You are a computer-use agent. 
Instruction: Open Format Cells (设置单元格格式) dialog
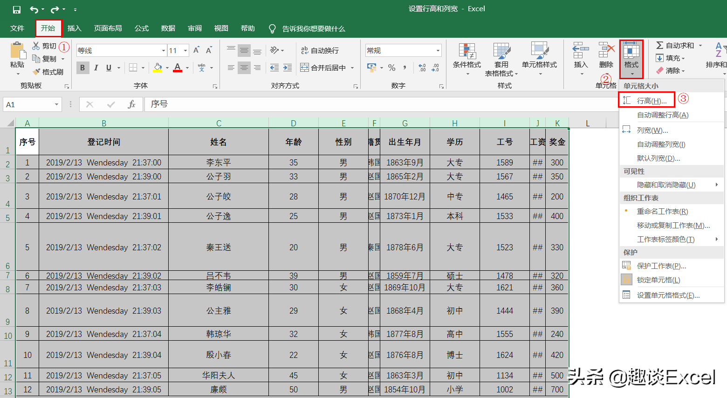tap(672, 295)
